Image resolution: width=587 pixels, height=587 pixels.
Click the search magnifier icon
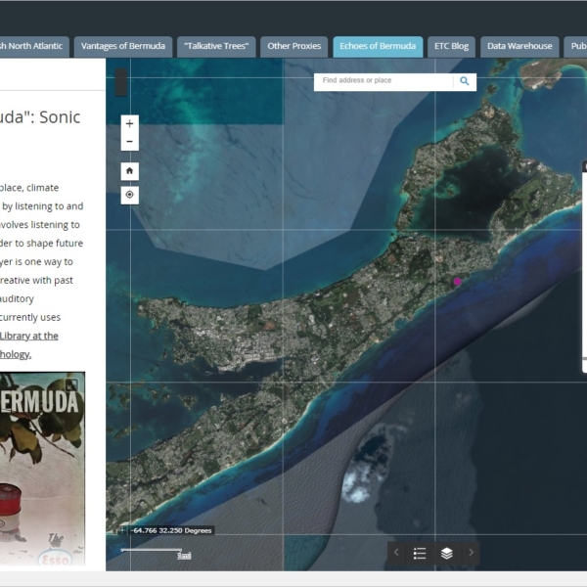coord(465,81)
